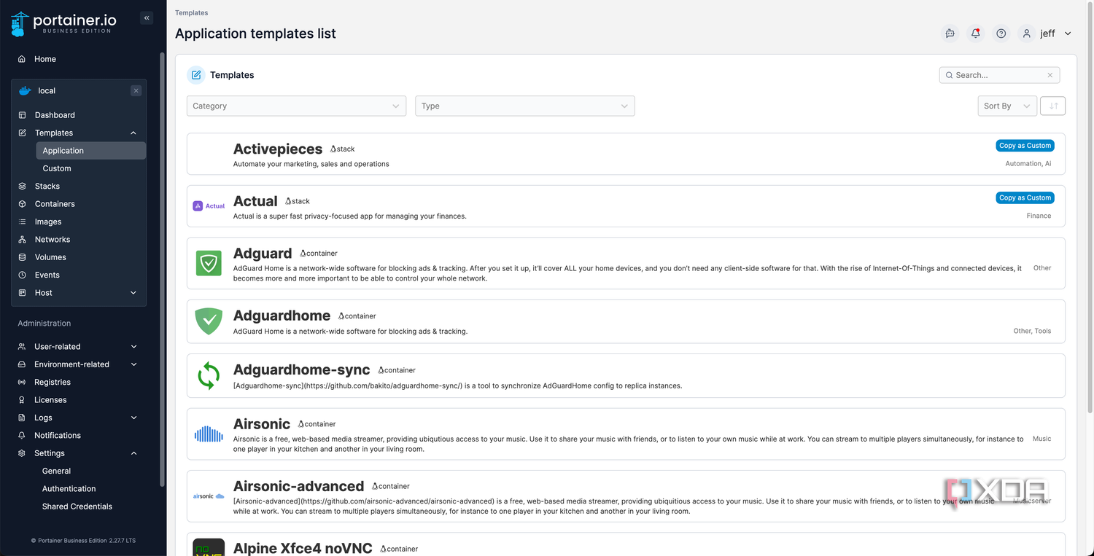
Task: Click the Docker whale icon beside local
Action: (25, 91)
